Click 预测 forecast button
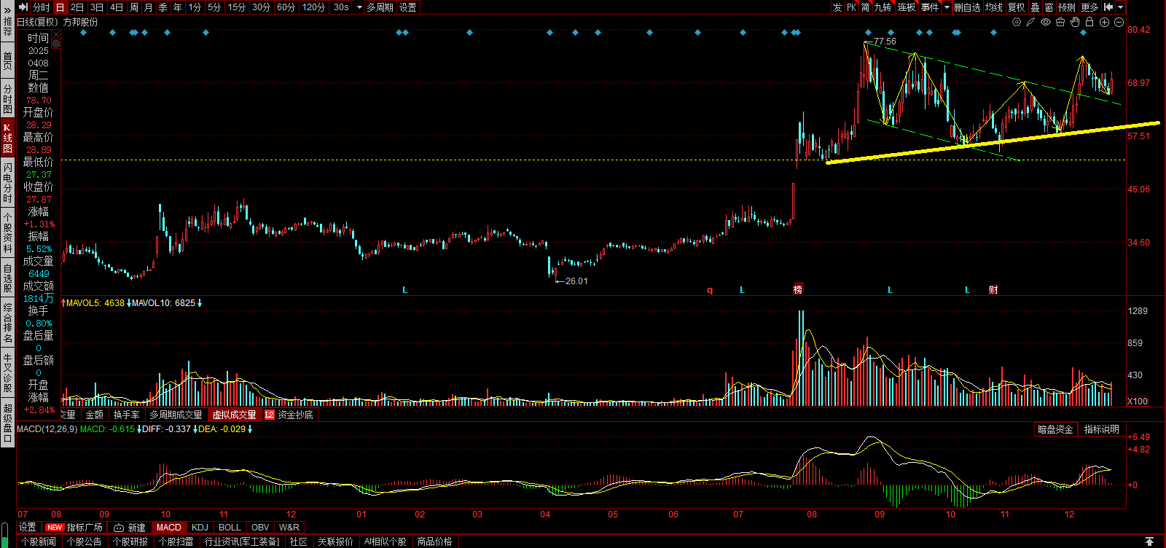The image size is (1166, 548). point(1067,7)
